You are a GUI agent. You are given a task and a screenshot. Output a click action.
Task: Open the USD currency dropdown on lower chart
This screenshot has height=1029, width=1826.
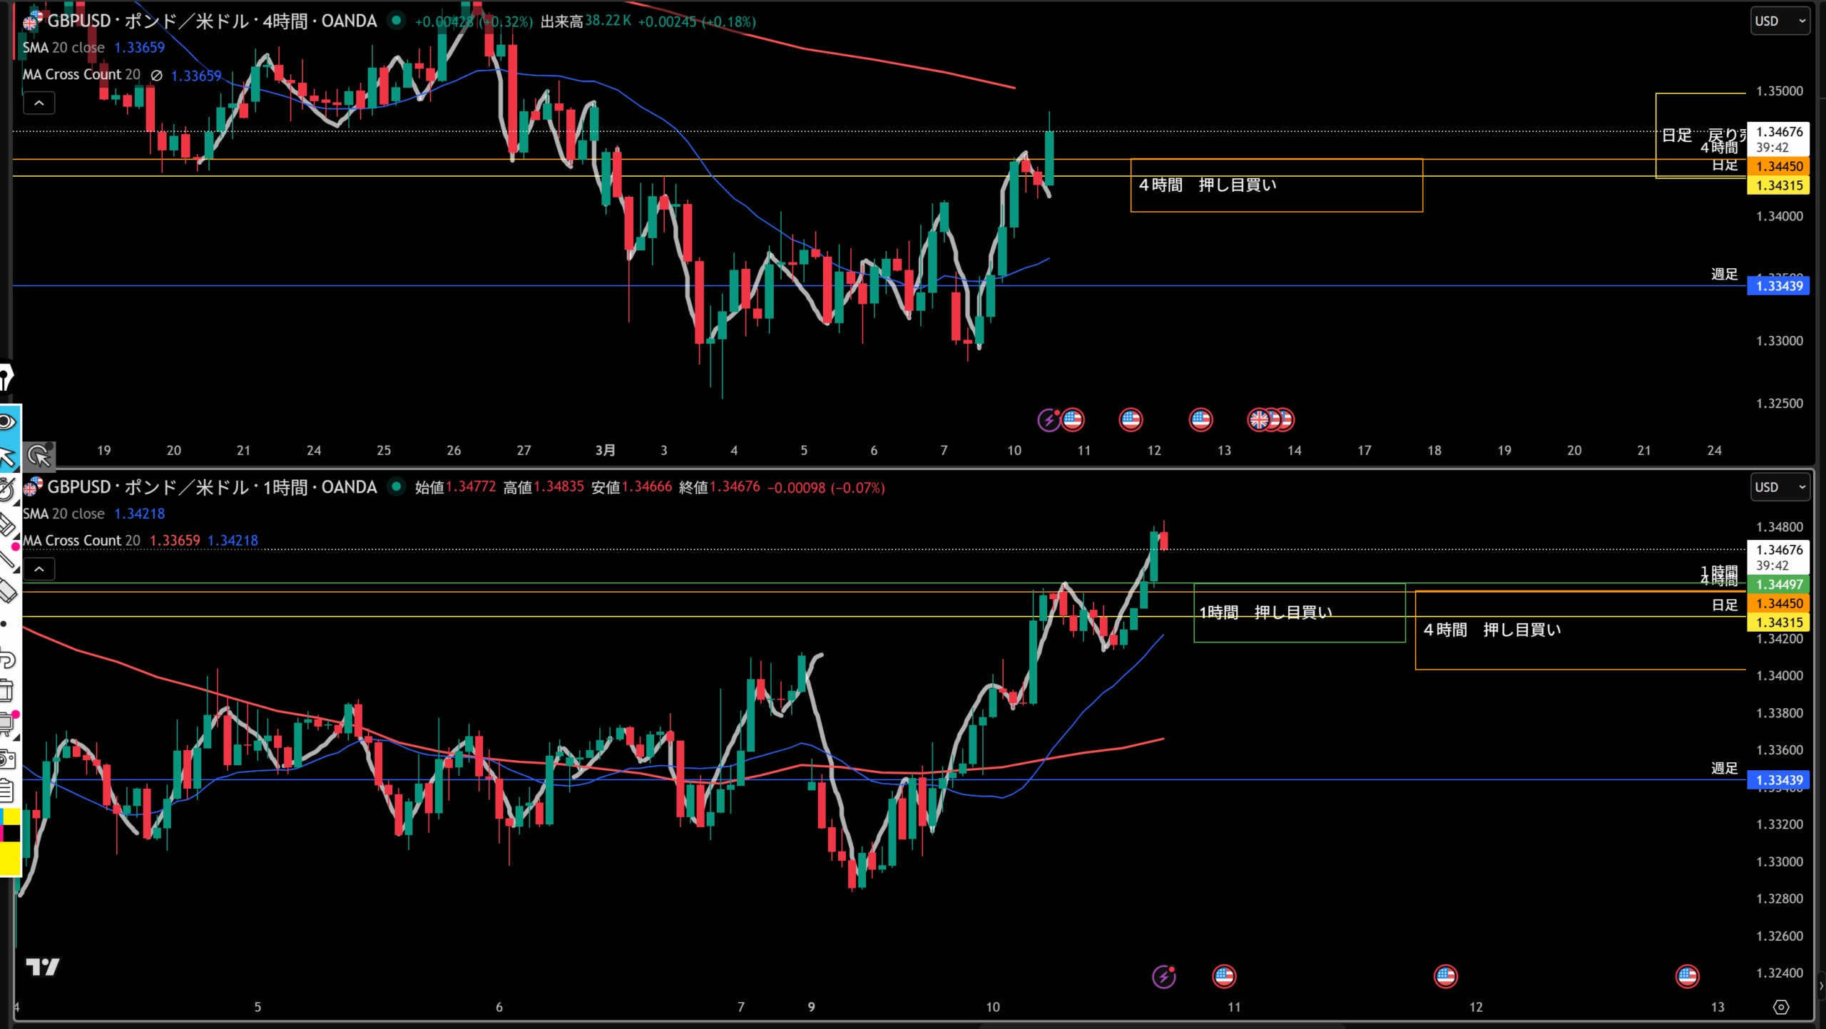[1780, 487]
